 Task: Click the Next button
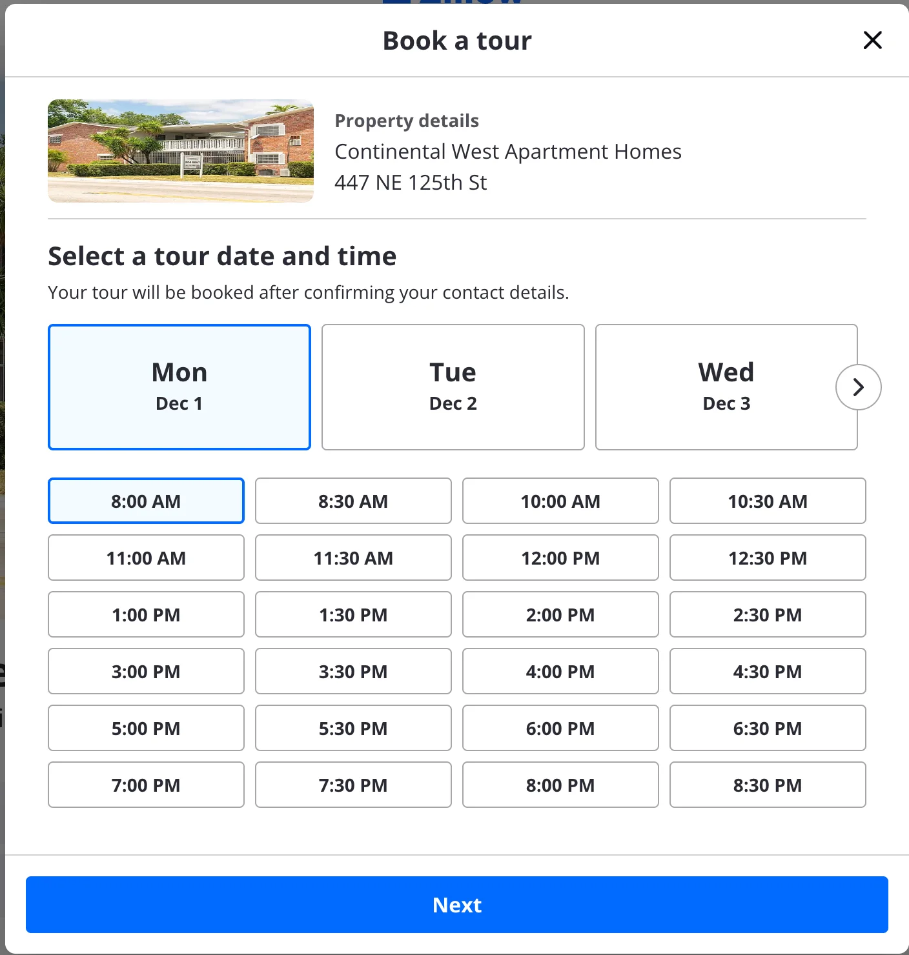pyautogui.click(x=457, y=905)
